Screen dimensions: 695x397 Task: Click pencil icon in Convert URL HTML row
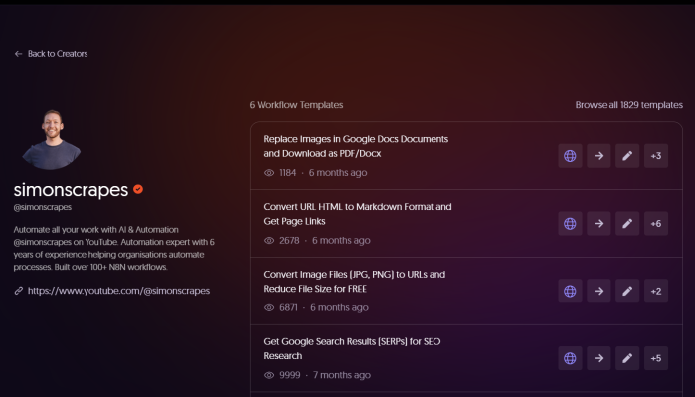627,224
